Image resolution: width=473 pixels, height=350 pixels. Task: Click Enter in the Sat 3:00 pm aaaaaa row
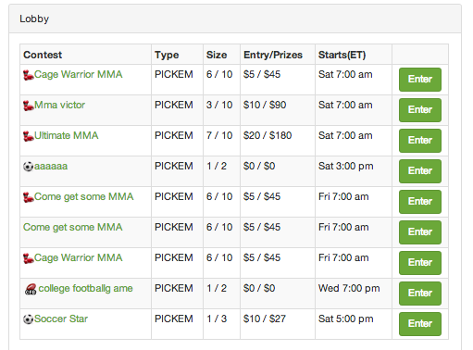point(420,171)
